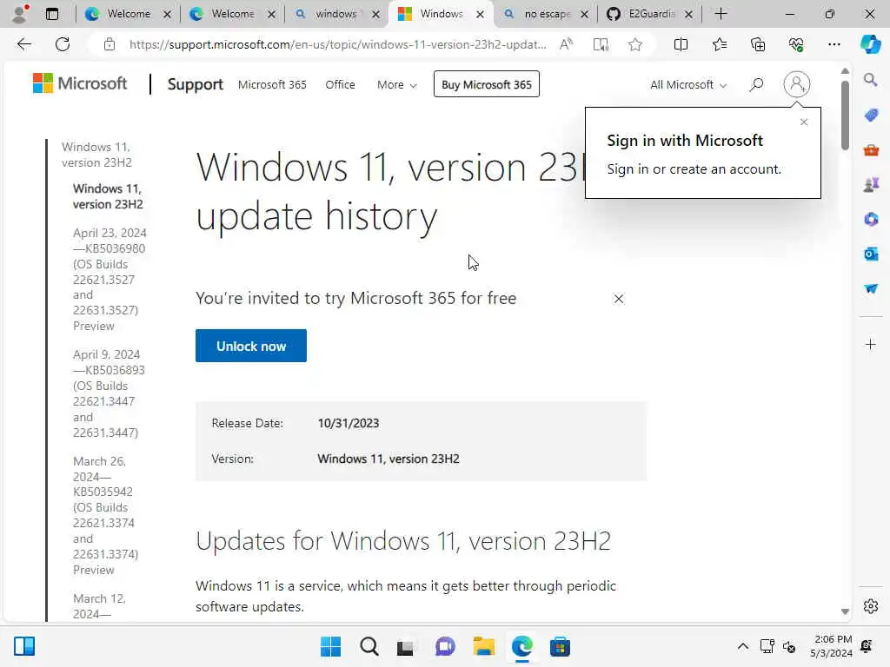Open clock and date flyout
Image resolution: width=890 pixels, height=667 pixels.
click(830, 646)
